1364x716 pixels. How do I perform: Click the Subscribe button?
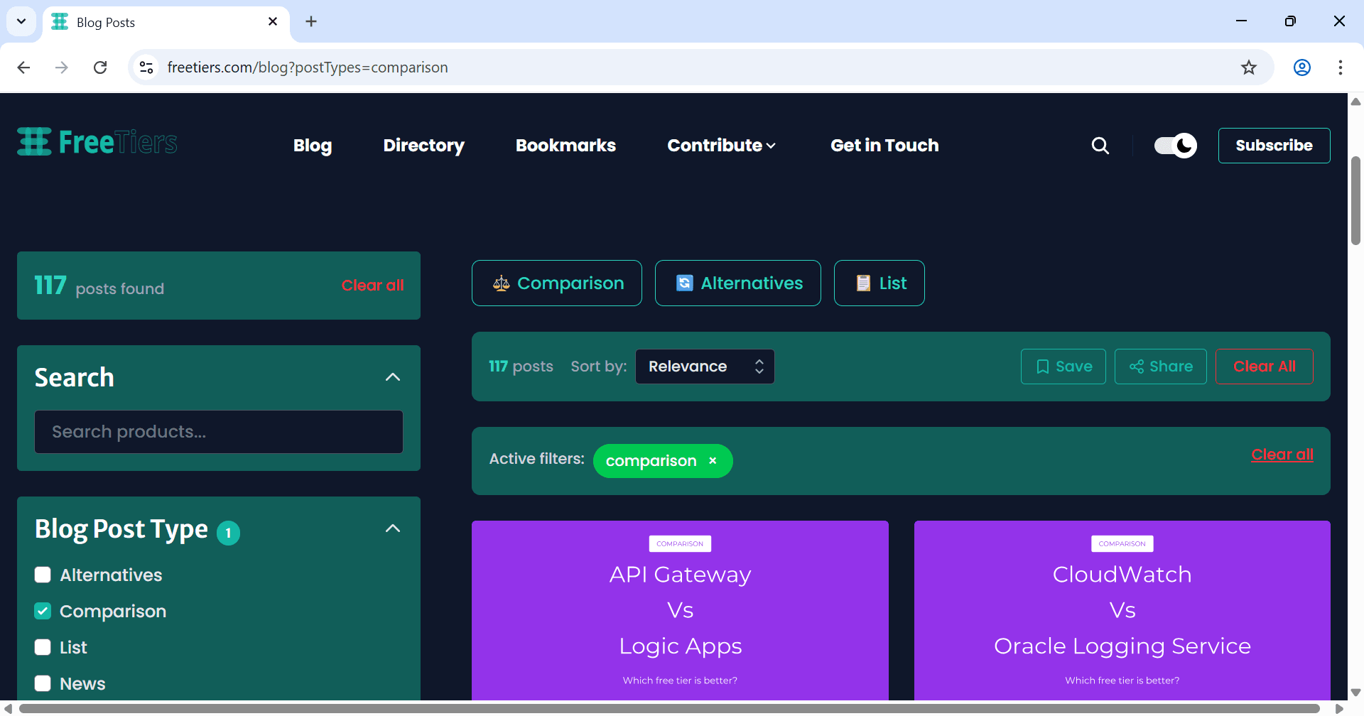coord(1274,146)
